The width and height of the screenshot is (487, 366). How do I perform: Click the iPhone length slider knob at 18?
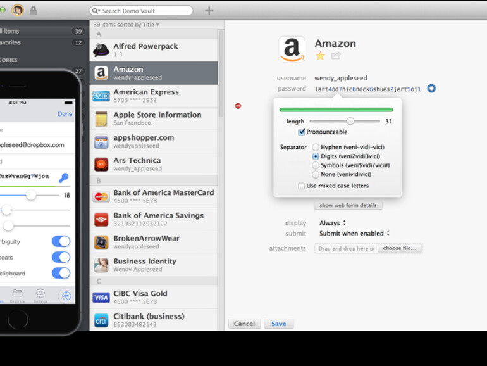point(31,195)
